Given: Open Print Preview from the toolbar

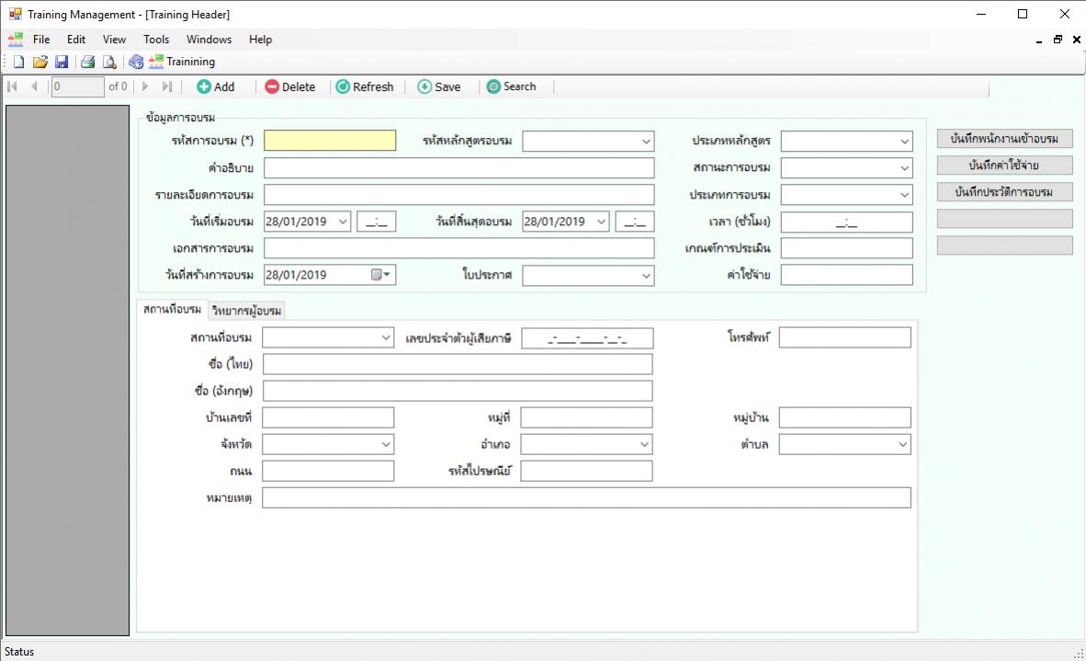Looking at the screenshot, I should pyautogui.click(x=108, y=62).
